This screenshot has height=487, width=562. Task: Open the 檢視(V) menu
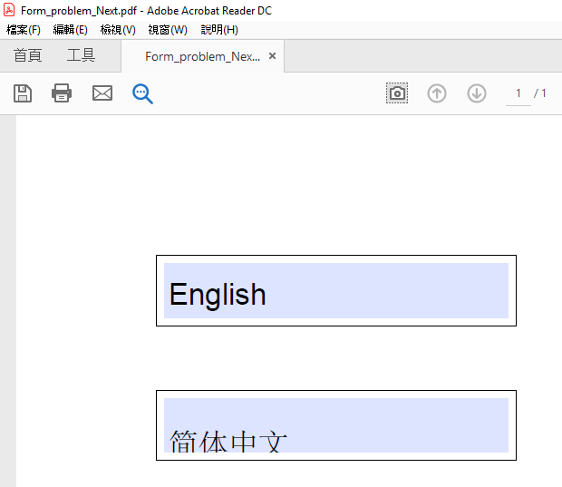118,30
